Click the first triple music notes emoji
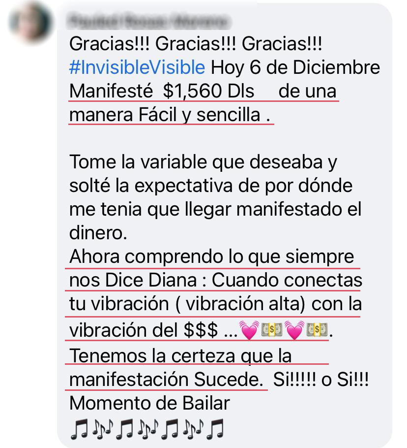The width and height of the screenshot is (407, 448). click(x=102, y=429)
